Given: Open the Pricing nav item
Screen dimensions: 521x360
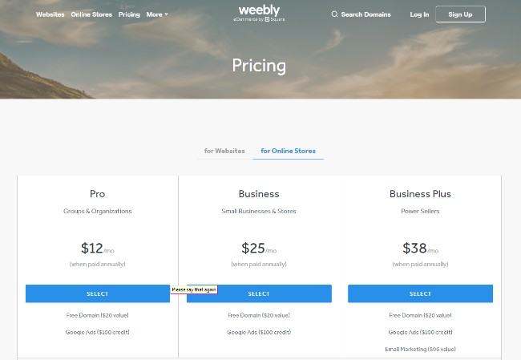Looking at the screenshot, I should tap(129, 14).
